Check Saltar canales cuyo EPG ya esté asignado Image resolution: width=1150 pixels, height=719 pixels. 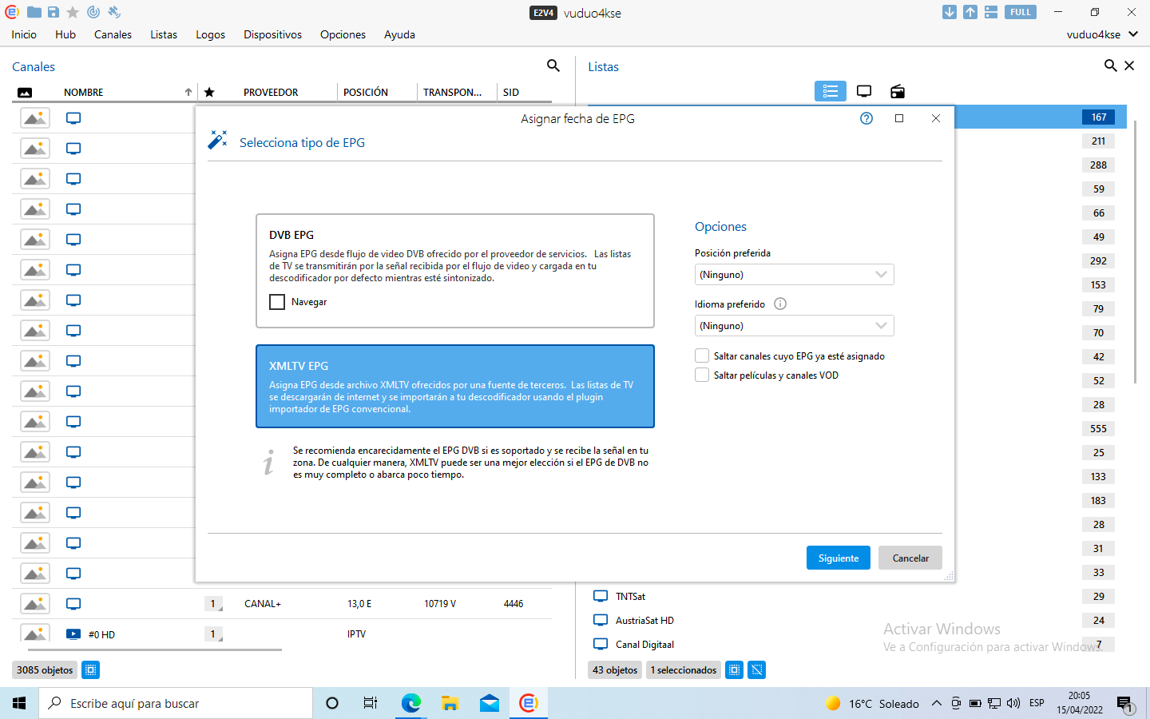(x=702, y=356)
